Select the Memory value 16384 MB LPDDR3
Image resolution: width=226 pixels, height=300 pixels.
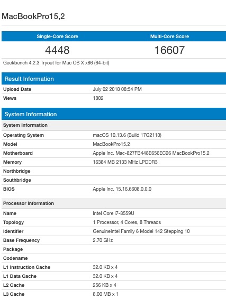click(x=125, y=162)
